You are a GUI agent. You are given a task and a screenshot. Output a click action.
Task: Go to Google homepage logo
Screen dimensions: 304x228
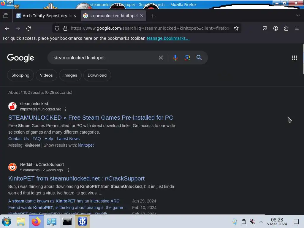[20, 58]
